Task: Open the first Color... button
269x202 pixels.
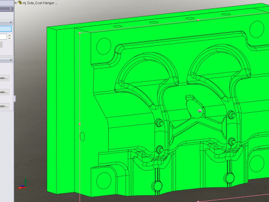Action: click(x=4, y=78)
